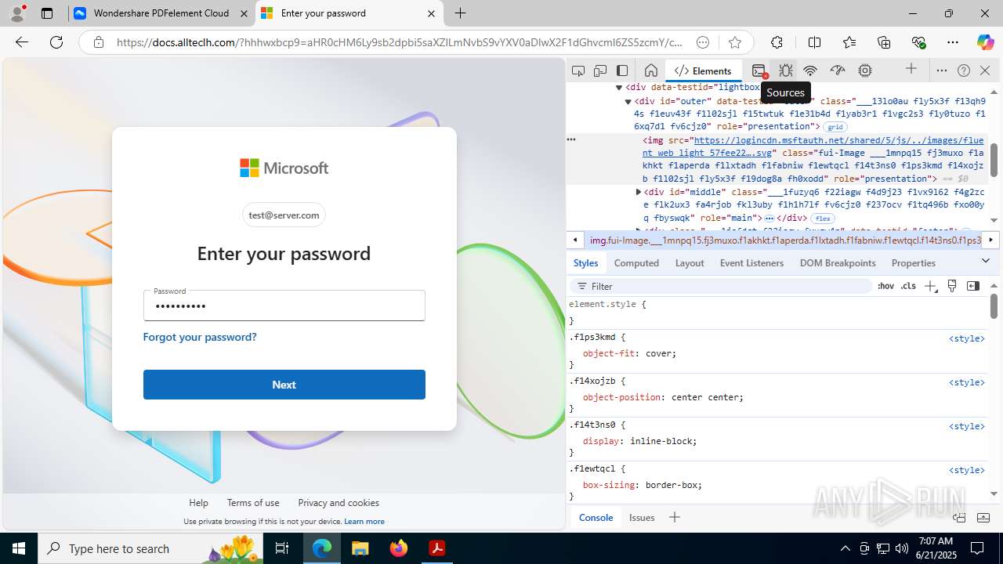Open the tab actions menu icon
The image size is (1003, 564).
47,13
